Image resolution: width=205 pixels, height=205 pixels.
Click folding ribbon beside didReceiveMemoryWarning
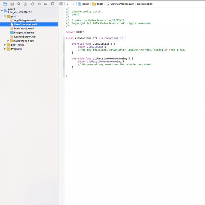point(64,63)
